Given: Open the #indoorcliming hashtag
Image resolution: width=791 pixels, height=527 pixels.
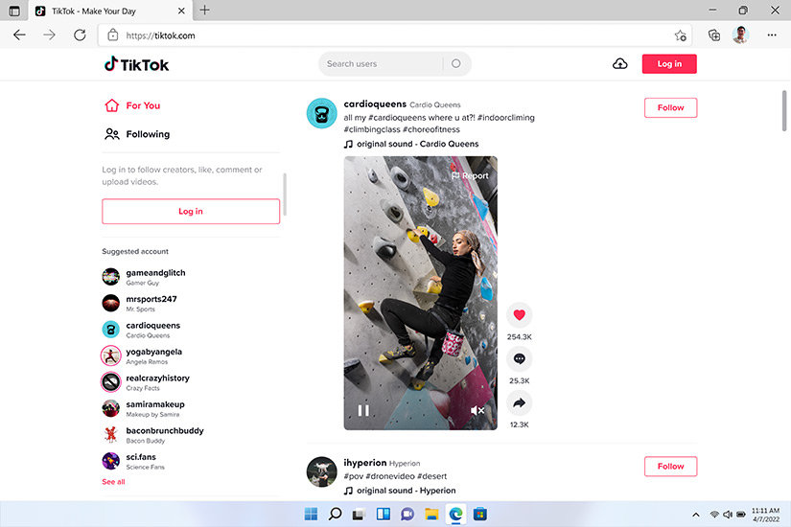Looking at the screenshot, I should tap(505, 118).
